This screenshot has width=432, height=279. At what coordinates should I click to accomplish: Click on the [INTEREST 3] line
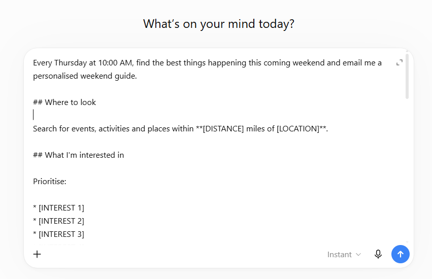(x=58, y=234)
